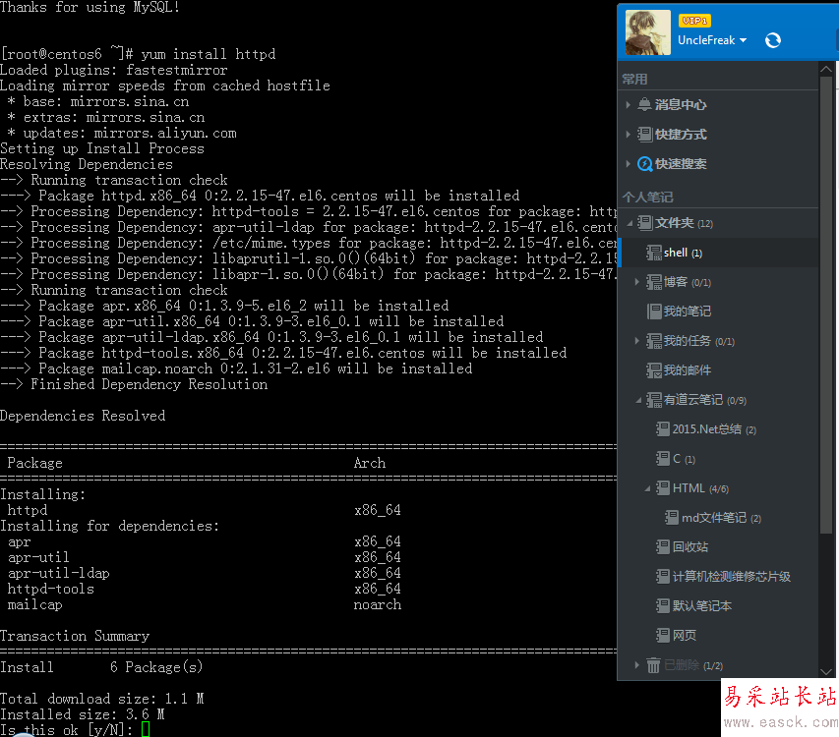The width and height of the screenshot is (839, 737).
Task: Open 快速搜索 item
Action: tap(681, 163)
